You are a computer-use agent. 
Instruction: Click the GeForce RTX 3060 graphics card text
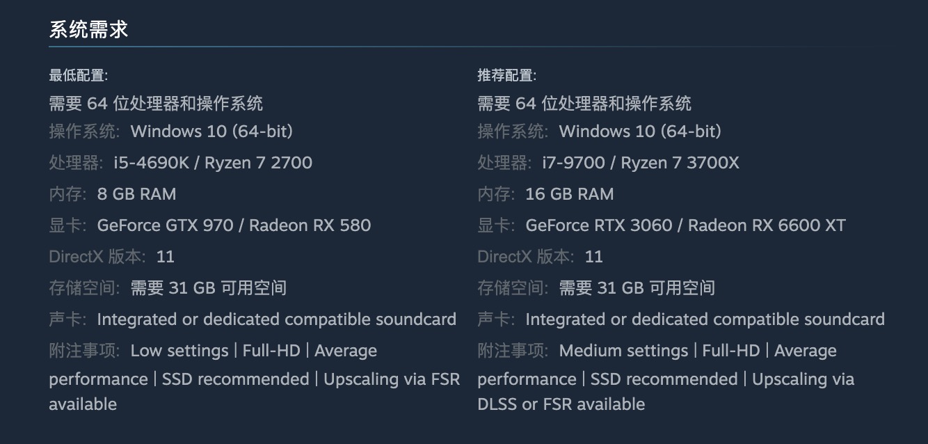[x=599, y=225]
